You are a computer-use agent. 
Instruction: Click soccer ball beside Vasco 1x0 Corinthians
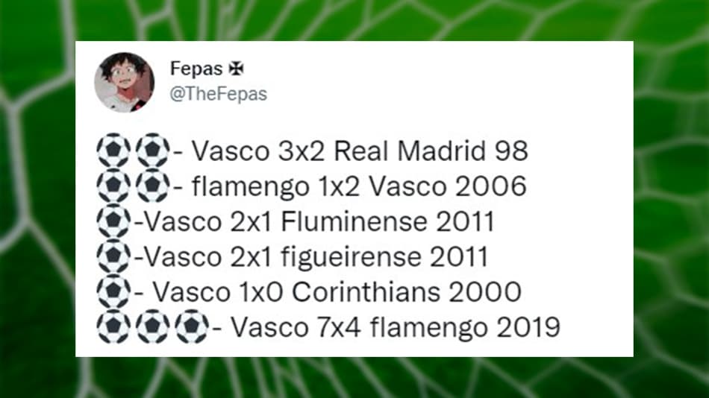point(114,291)
